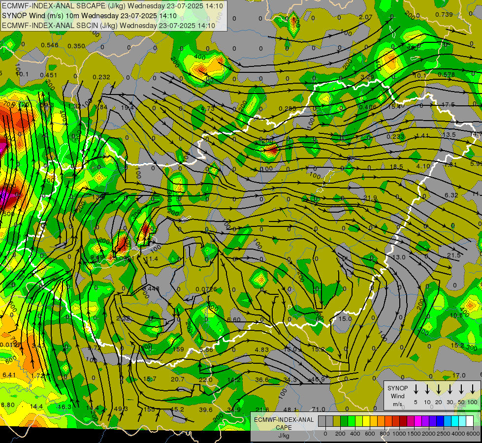The image size is (482, 443).
Task: Click the map value 4.73
Action: (x=207, y=108)
